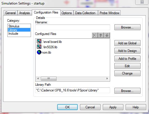Viewport: 149px width, 114px height.
Task: Move selected file up with arrow icon
Action: point(101,35)
